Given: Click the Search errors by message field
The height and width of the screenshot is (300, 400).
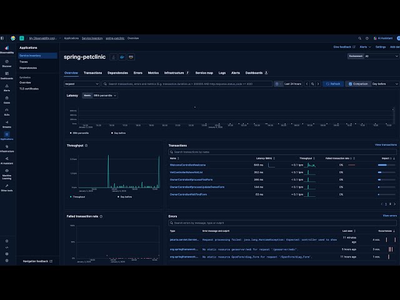Looking at the screenshot, I should point(282,223).
